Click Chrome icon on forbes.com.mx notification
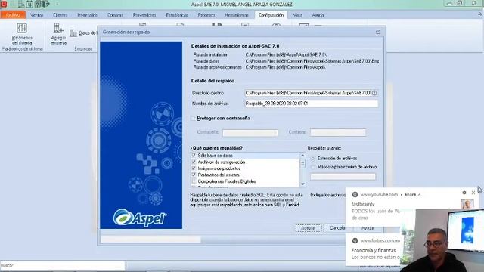Image resolution: width=484 pixels, height=272 pixels. point(355,240)
